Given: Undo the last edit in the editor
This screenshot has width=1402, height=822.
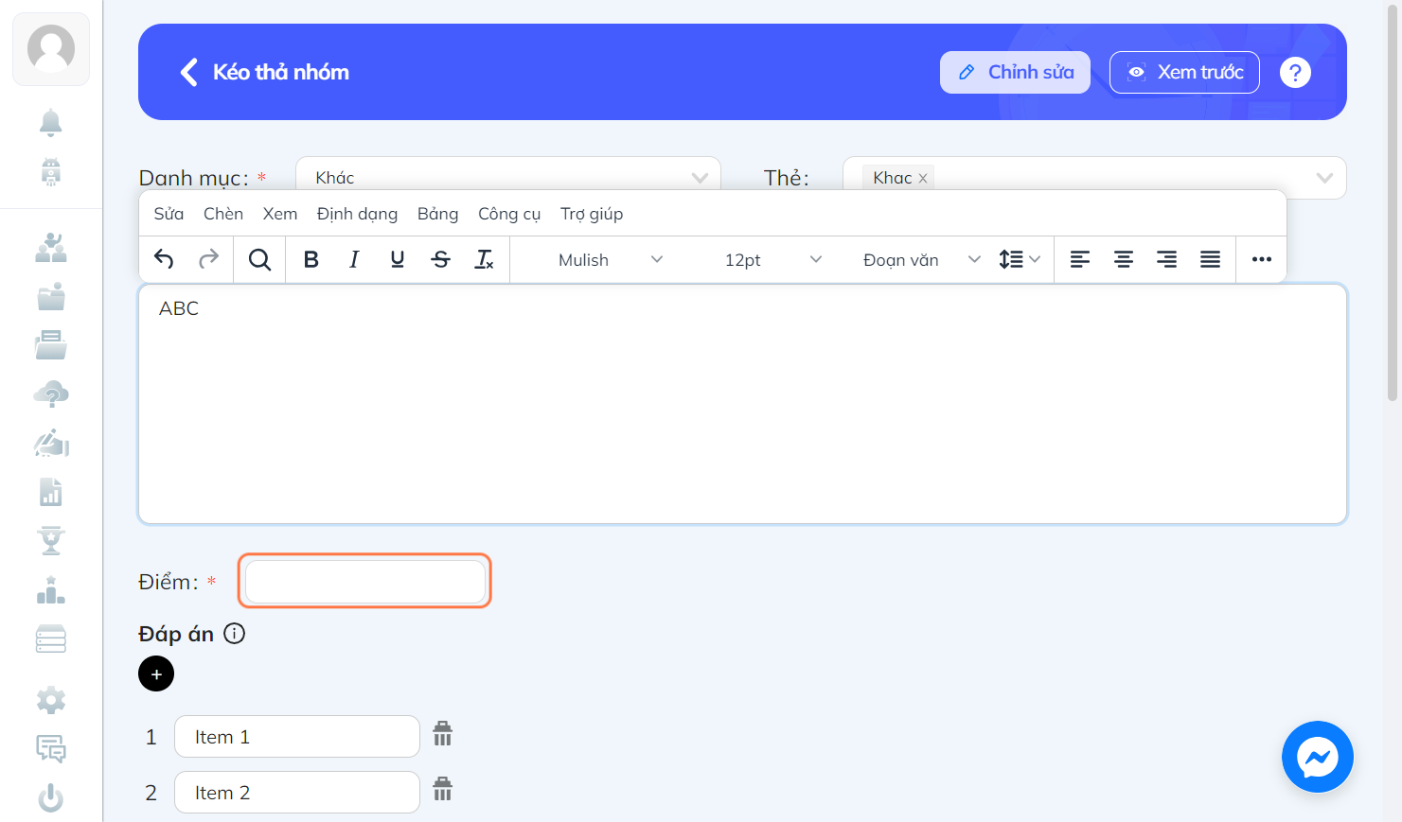Looking at the screenshot, I should point(164,259).
